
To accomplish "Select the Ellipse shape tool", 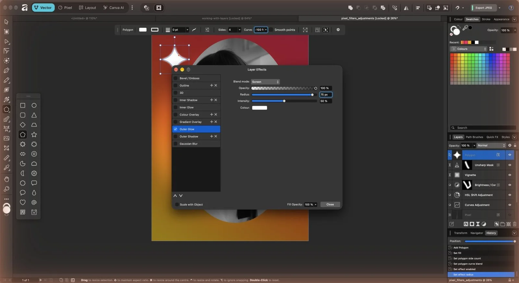I will [34, 105].
